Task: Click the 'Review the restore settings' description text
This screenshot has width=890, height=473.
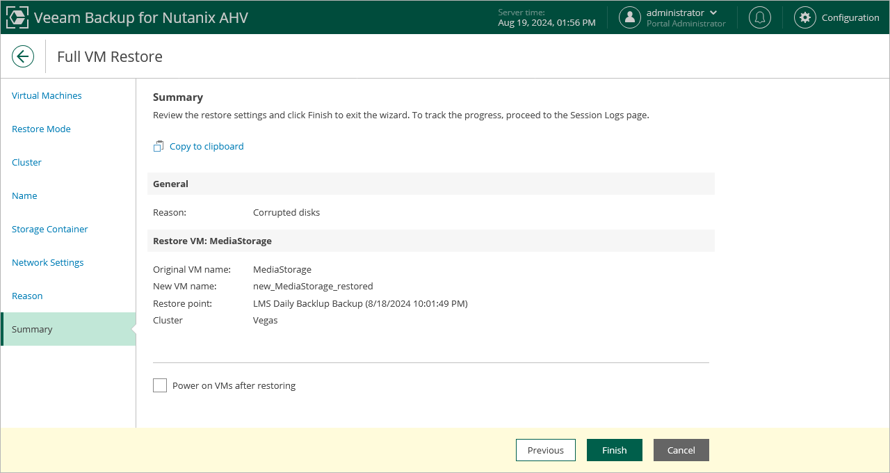Action: point(401,115)
